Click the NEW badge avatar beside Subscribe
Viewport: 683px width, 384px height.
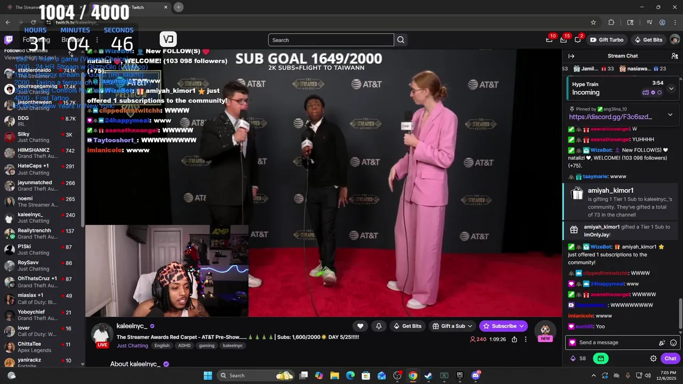545,331
